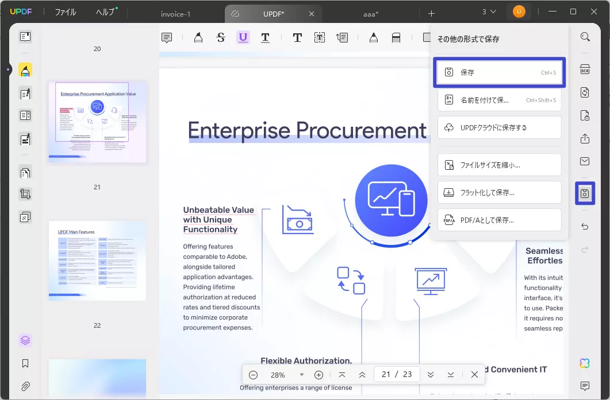The image size is (610, 400).
Task: Open the comments list icon at bottom right
Action: coord(585,386)
